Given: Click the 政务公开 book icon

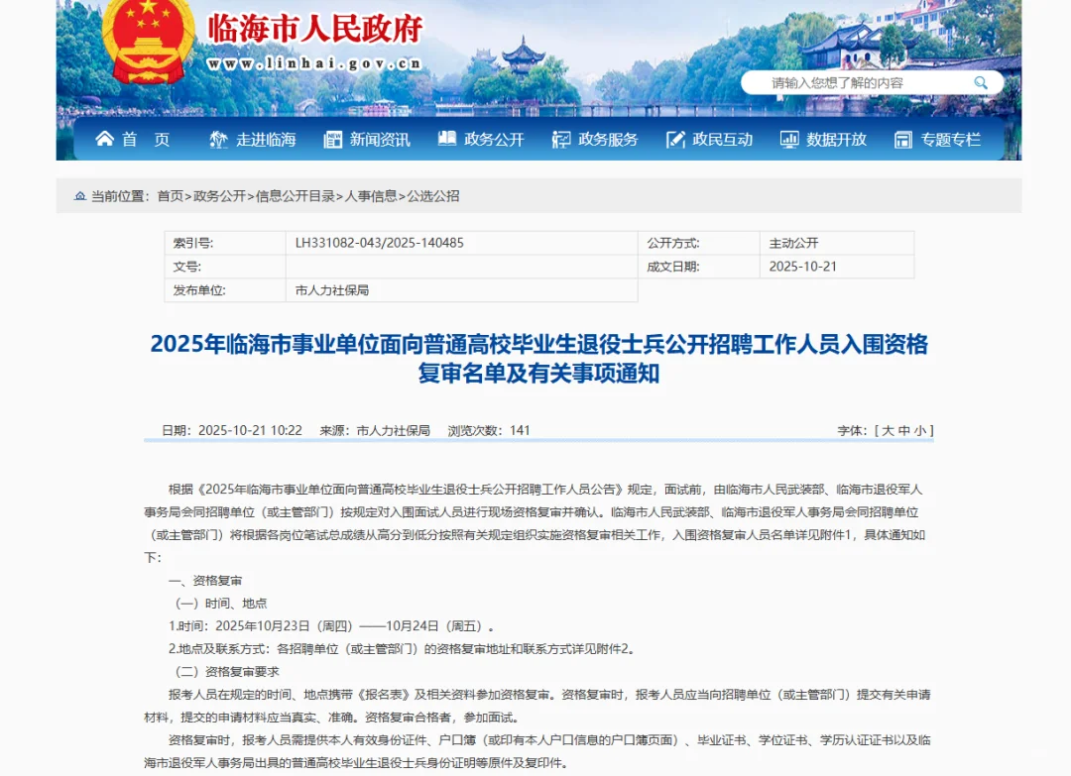Looking at the screenshot, I should tap(446, 139).
